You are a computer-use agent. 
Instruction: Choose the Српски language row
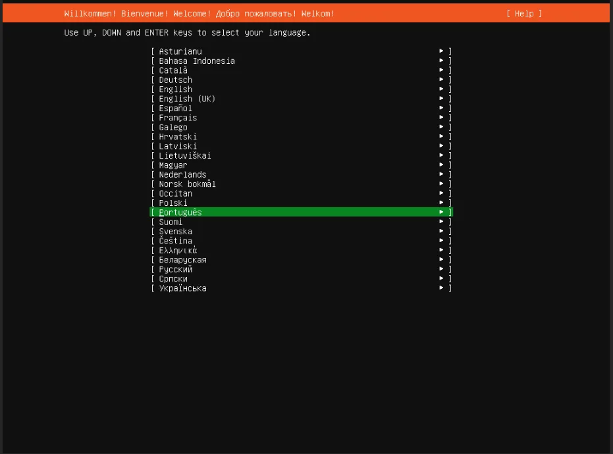pyautogui.click(x=301, y=278)
